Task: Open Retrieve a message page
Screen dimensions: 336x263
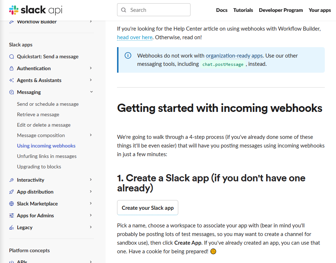Action: pos(38,114)
